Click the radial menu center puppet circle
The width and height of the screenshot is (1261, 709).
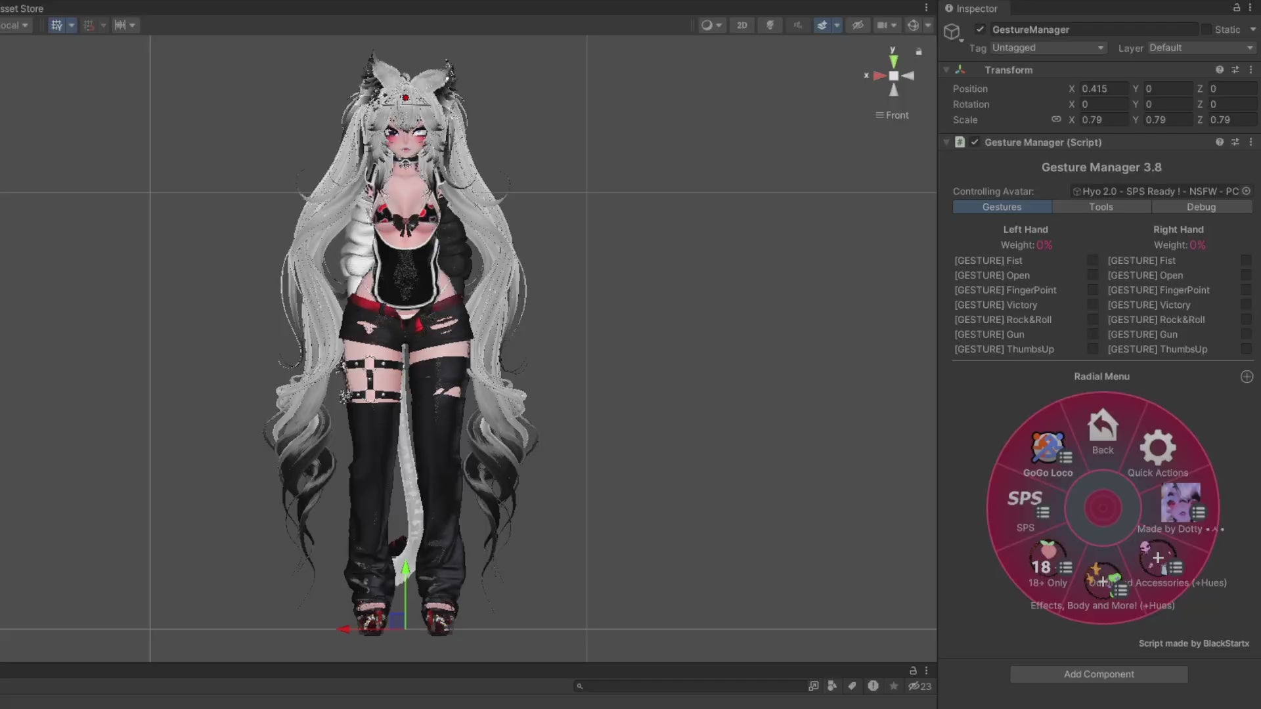(x=1103, y=507)
